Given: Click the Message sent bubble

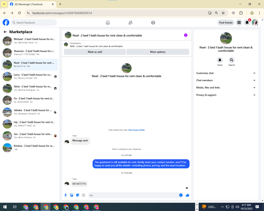Looking at the screenshot, I should 80,141.
